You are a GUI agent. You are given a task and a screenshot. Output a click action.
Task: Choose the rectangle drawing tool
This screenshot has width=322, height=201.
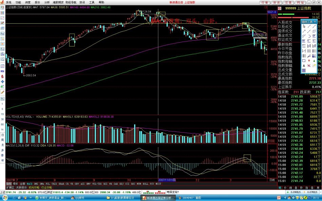tap(304, 61)
